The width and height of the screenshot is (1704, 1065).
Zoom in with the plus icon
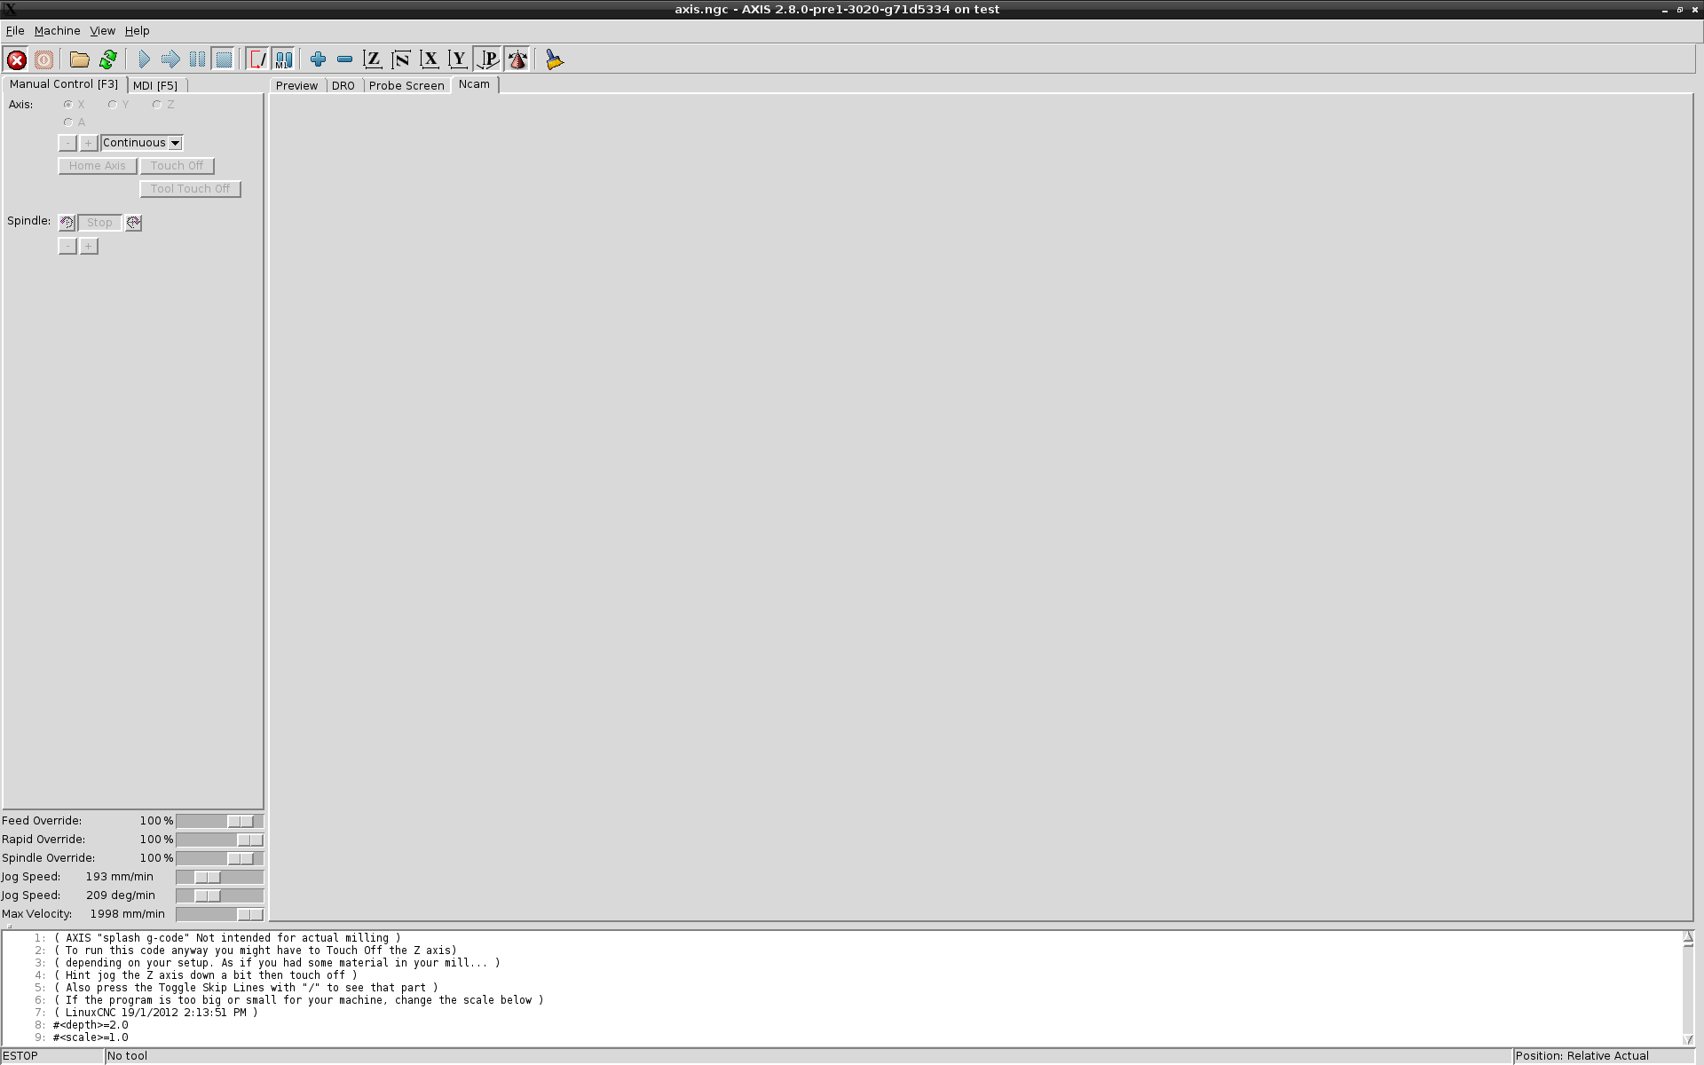click(x=318, y=59)
